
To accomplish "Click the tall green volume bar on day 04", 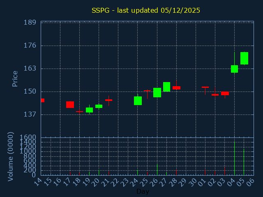I will [x=234, y=158].
